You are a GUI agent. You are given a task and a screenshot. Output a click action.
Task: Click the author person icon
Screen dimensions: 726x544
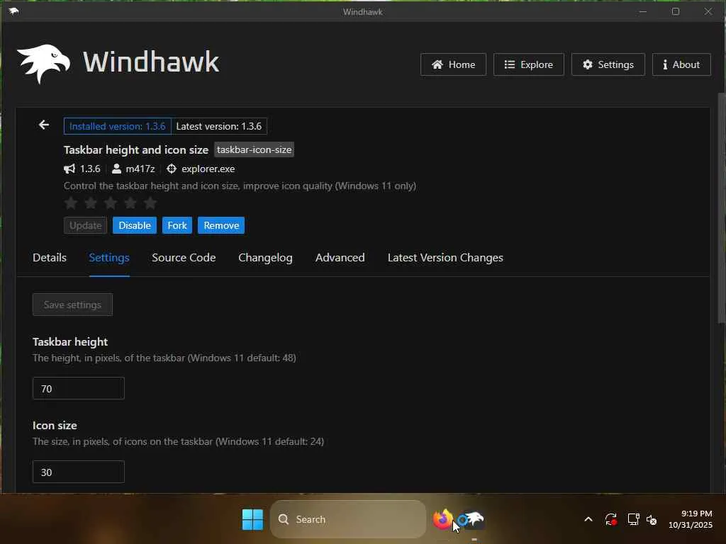[x=117, y=169]
